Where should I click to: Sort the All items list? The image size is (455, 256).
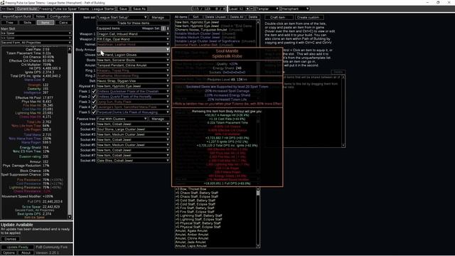(x=196, y=17)
